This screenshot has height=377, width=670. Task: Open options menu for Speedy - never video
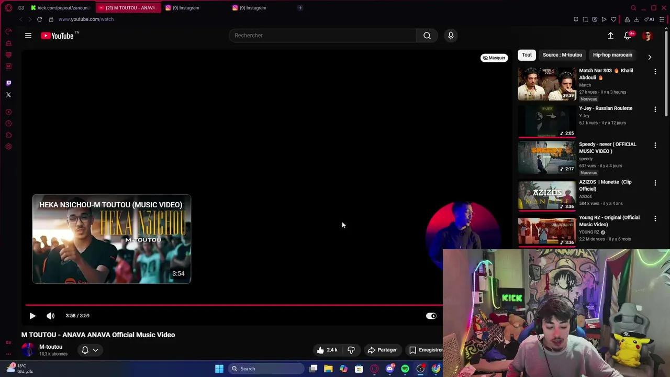pyautogui.click(x=655, y=145)
